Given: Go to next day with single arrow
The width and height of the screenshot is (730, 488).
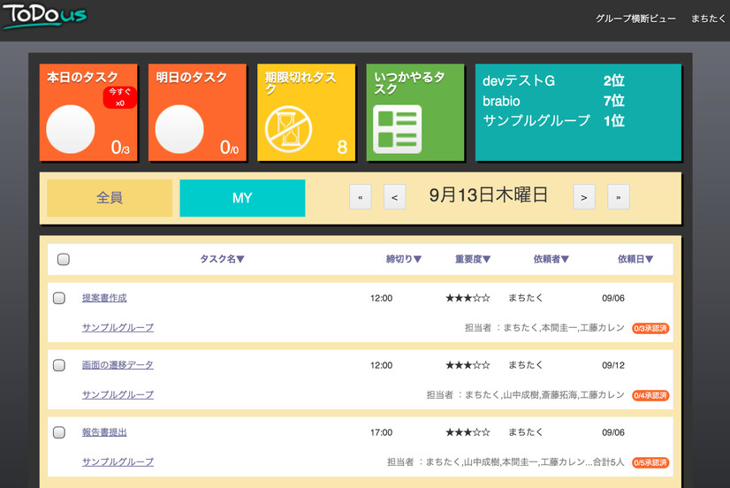Looking at the screenshot, I should 583,197.
